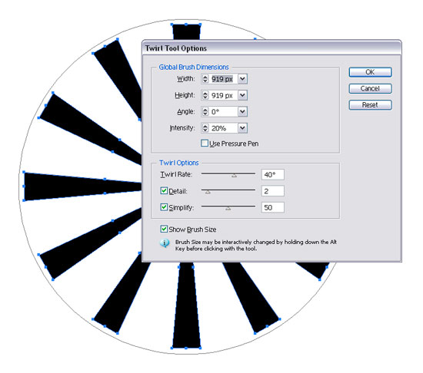Viewport: 423px width, 373px height.
Task: Click the Twirl Tool Options title bar
Action: coord(271,48)
